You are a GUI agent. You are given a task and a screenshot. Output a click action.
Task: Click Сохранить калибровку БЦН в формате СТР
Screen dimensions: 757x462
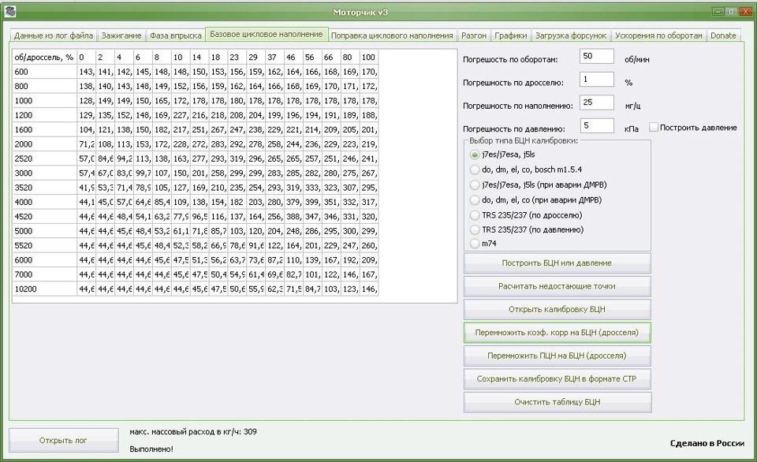(557, 379)
